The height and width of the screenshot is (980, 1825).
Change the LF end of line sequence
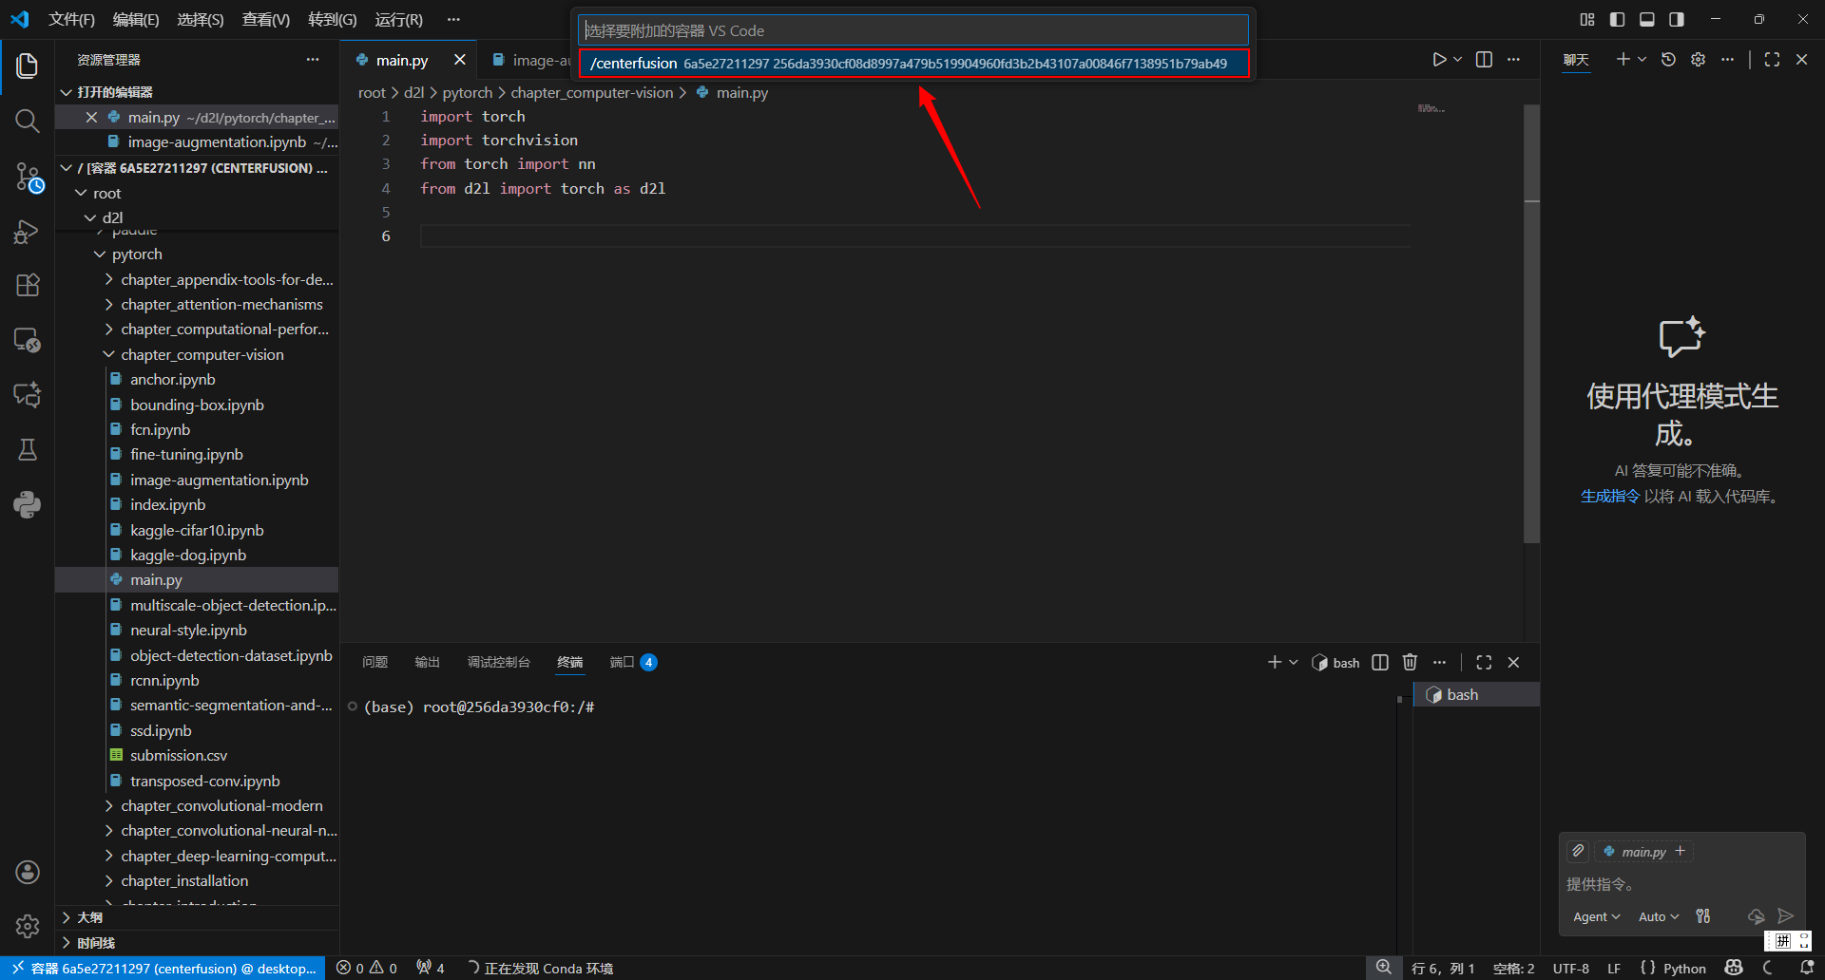click(1614, 969)
